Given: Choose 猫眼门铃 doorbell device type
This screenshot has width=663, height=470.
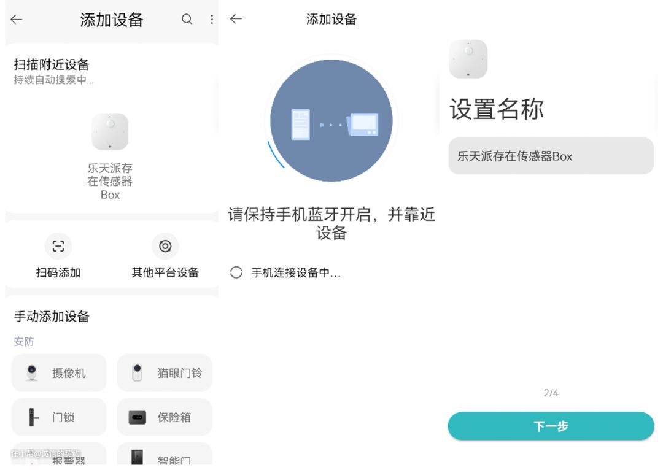Looking at the screenshot, I should (165, 373).
